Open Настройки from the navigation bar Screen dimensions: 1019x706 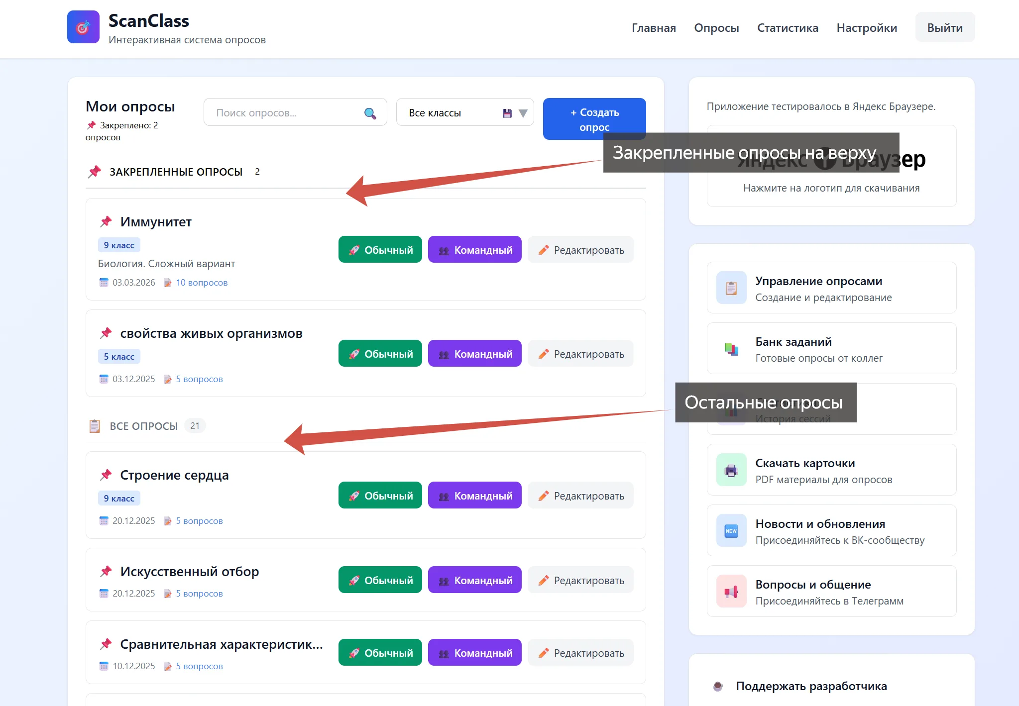[x=866, y=28]
